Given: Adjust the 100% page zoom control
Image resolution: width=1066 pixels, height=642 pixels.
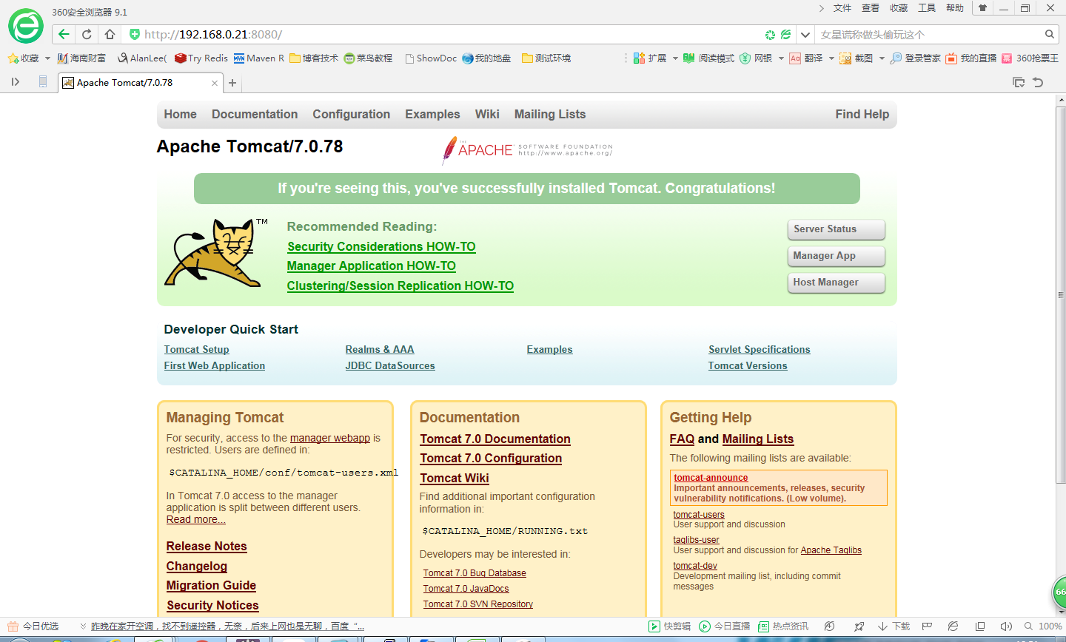Looking at the screenshot, I should 1044,626.
